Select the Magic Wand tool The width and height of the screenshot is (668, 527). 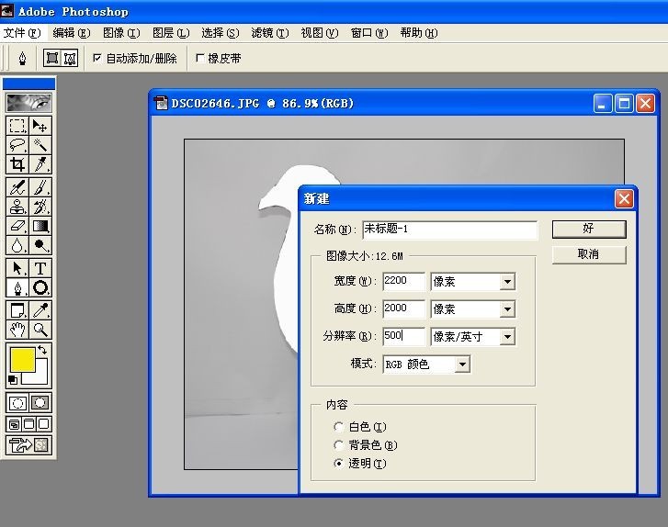pos(40,145)
